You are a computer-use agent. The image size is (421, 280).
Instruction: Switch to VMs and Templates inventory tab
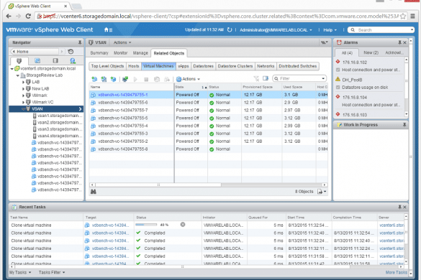(37, 61)
